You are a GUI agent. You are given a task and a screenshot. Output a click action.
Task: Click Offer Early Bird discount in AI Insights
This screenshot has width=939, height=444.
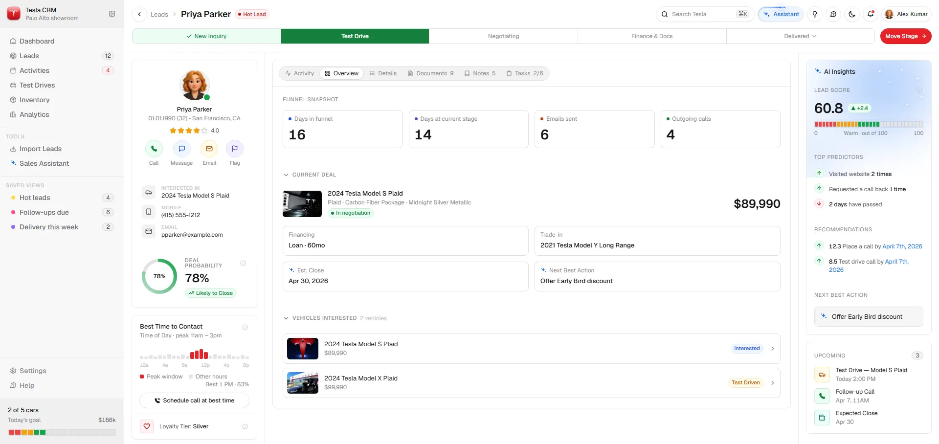(869, 317)
